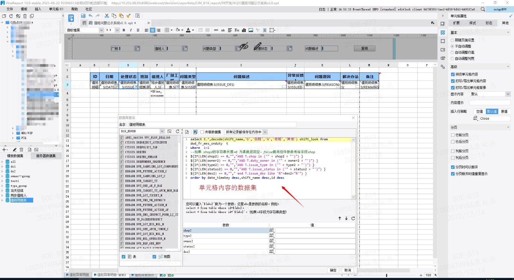Open font color picker A icon
514x280 pixels.
188,30
